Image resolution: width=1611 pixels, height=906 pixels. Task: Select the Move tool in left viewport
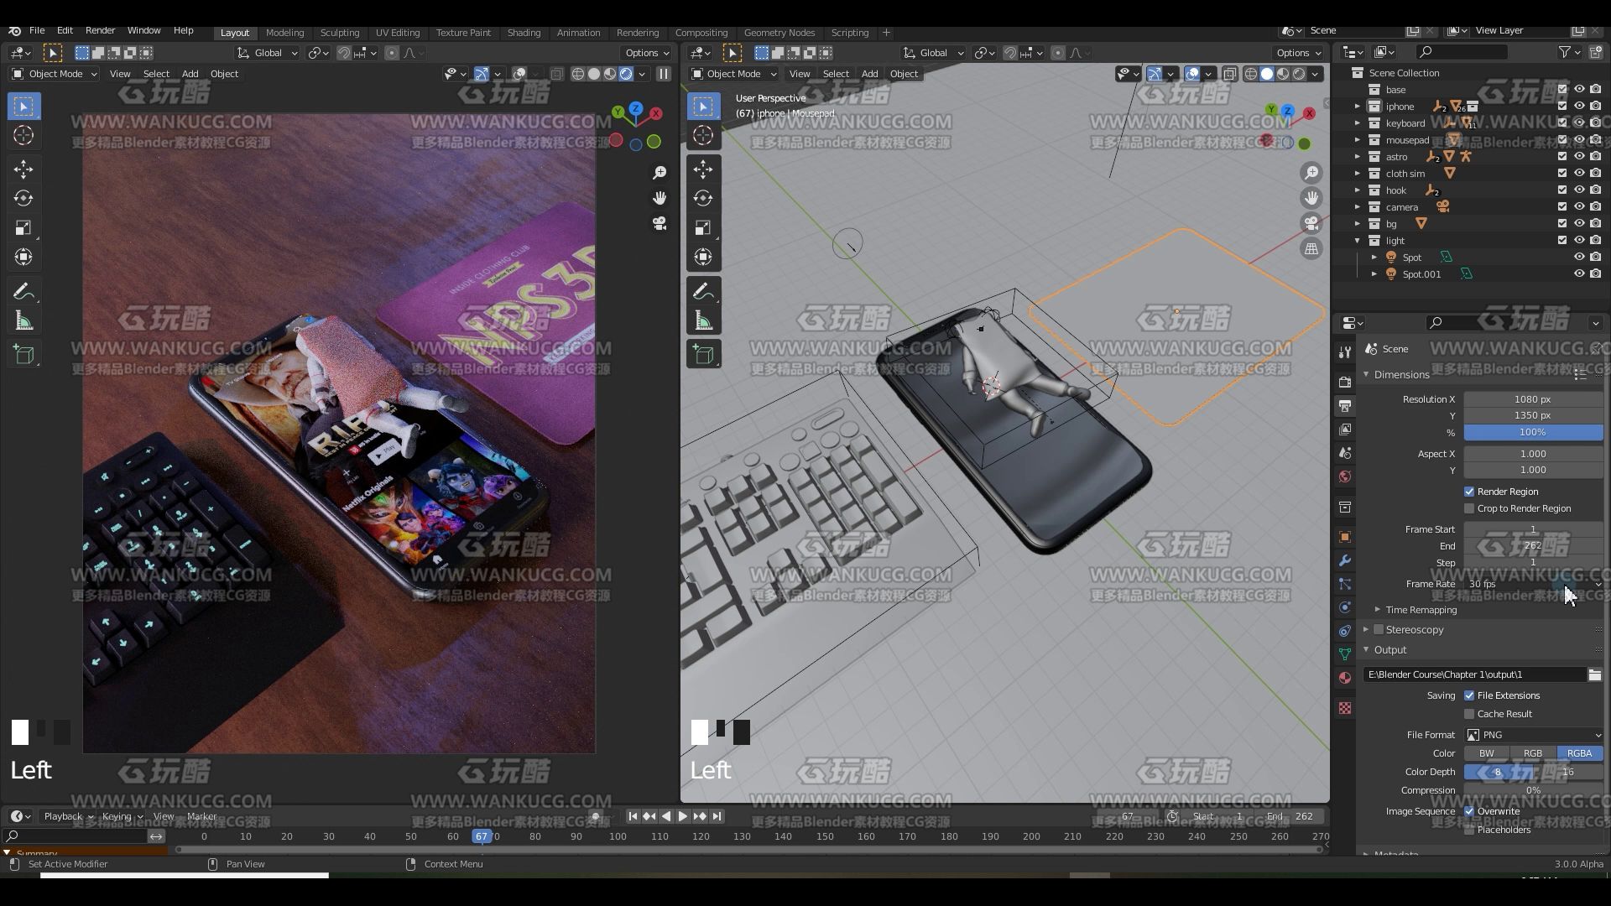pyautogui.click(x=23, y=169)
